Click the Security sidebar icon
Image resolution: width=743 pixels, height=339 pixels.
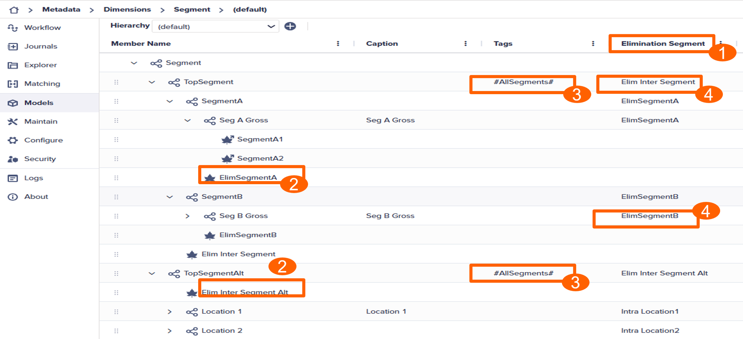point(13,159)
